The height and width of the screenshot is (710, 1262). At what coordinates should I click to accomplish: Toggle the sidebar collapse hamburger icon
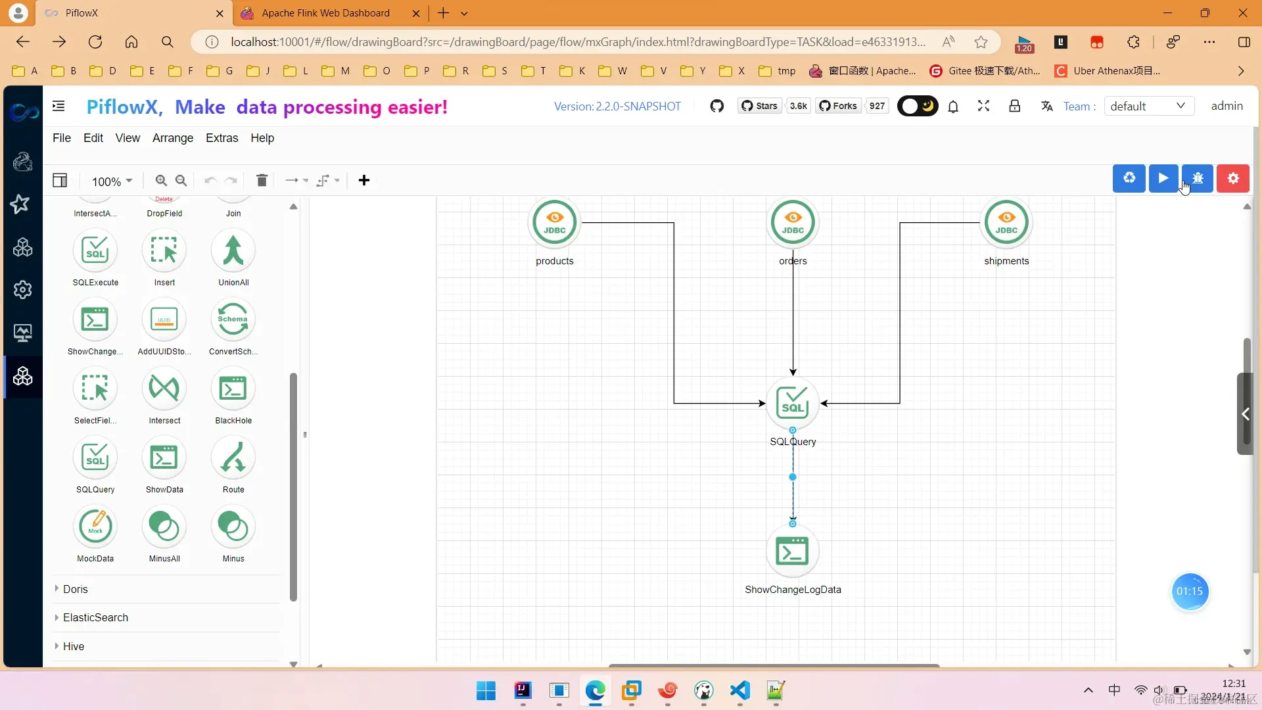pyautogui.click(x=58, y=106)
